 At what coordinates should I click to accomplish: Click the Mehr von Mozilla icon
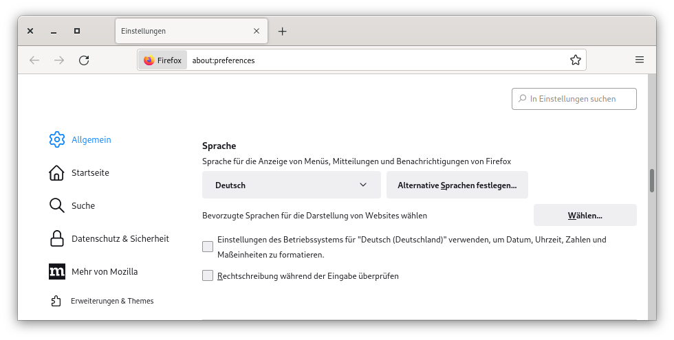56,272
